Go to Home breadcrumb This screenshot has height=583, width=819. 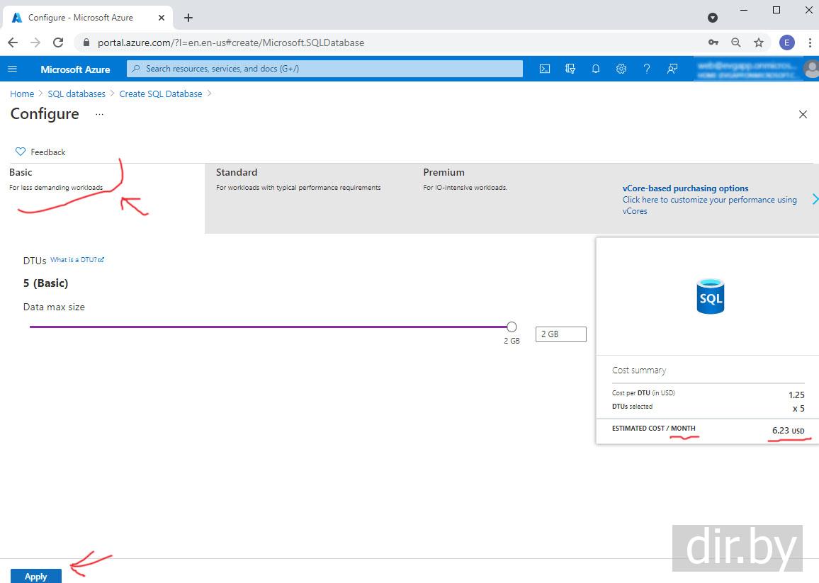click(x=22, y=94)
